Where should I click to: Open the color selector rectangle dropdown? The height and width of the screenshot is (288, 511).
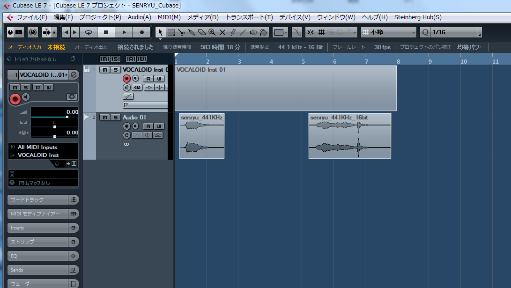[x=280, y=32]
